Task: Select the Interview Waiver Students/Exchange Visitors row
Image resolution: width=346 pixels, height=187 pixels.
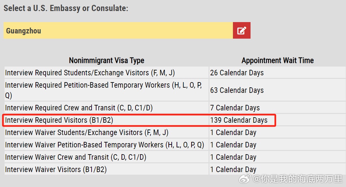Action: coord(175,132)
